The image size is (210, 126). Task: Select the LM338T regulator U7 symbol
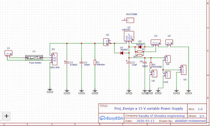[129, 36]
